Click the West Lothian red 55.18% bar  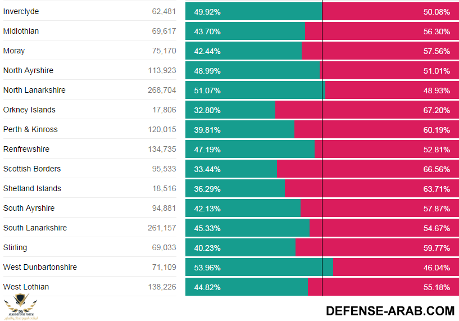tap(383, 287)
